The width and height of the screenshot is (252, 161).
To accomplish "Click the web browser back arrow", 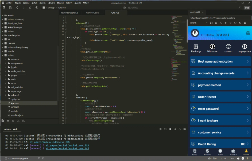I will pos(226,23).
